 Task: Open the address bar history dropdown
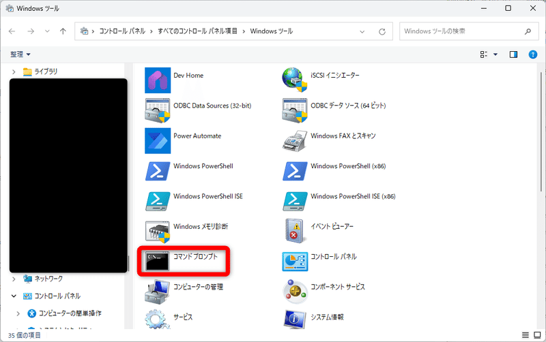click(x=362, y=31)
